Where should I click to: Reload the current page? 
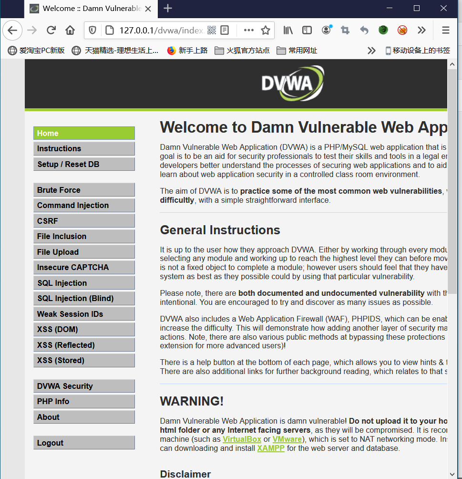pyautogui.click(x=51, y=30)
